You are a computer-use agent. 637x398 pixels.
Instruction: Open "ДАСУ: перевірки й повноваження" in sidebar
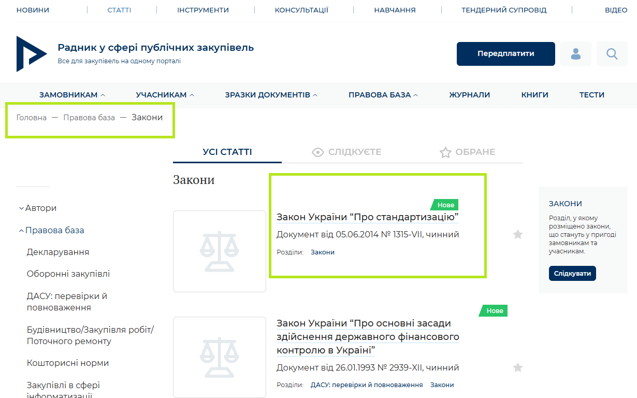(x=67, y=302)
